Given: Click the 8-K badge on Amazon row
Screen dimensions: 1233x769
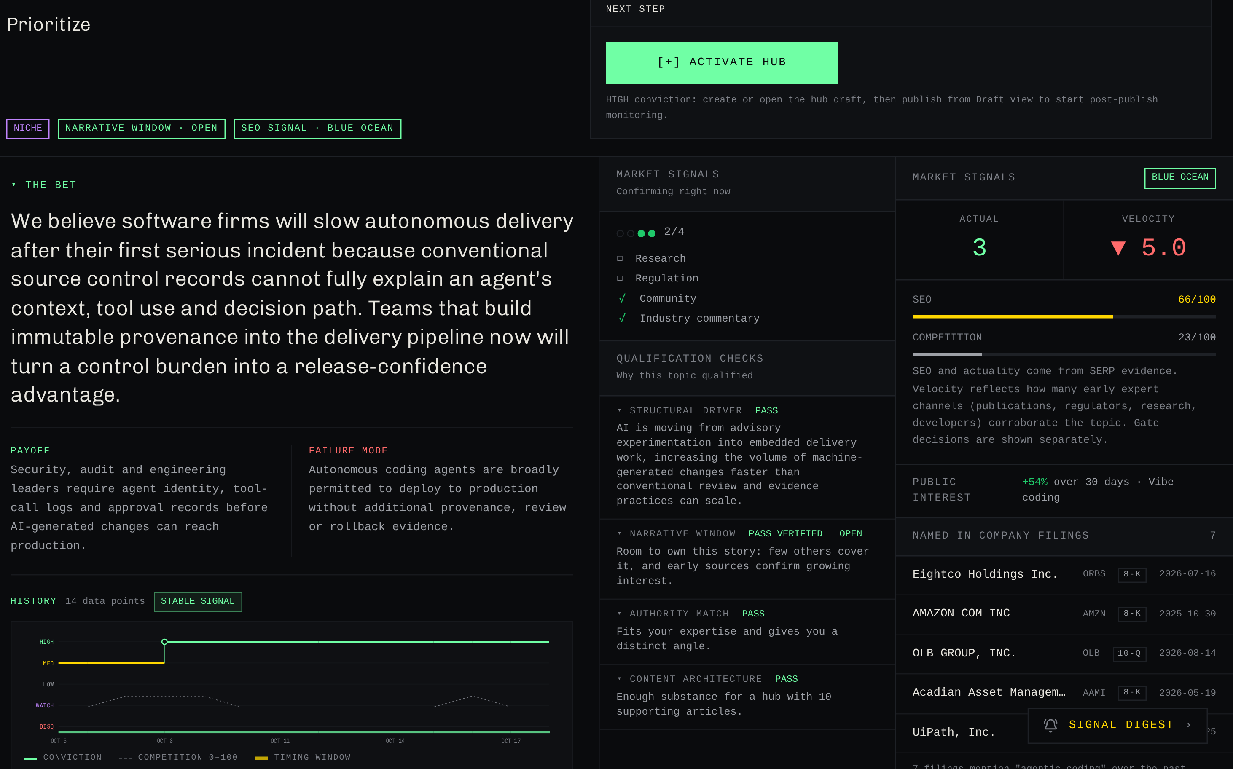Looking at the screenshot, I should (x=1132, y=614).
